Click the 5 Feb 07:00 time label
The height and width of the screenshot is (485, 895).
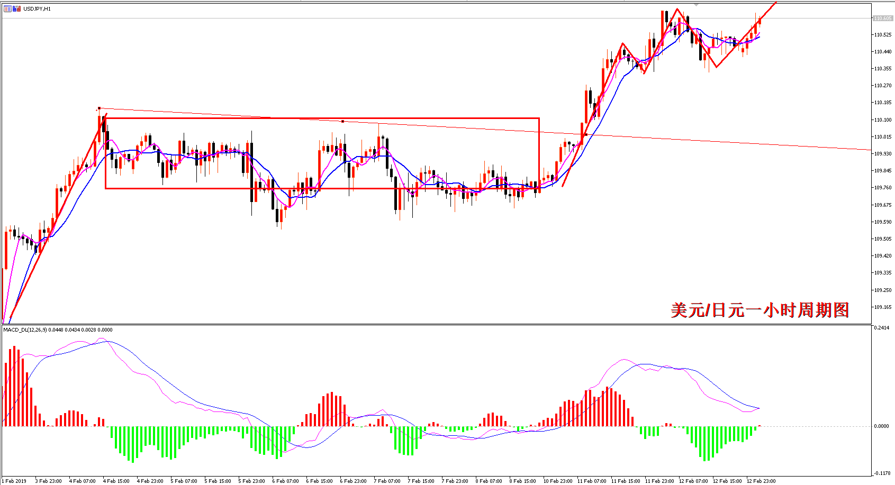[184, 481]
